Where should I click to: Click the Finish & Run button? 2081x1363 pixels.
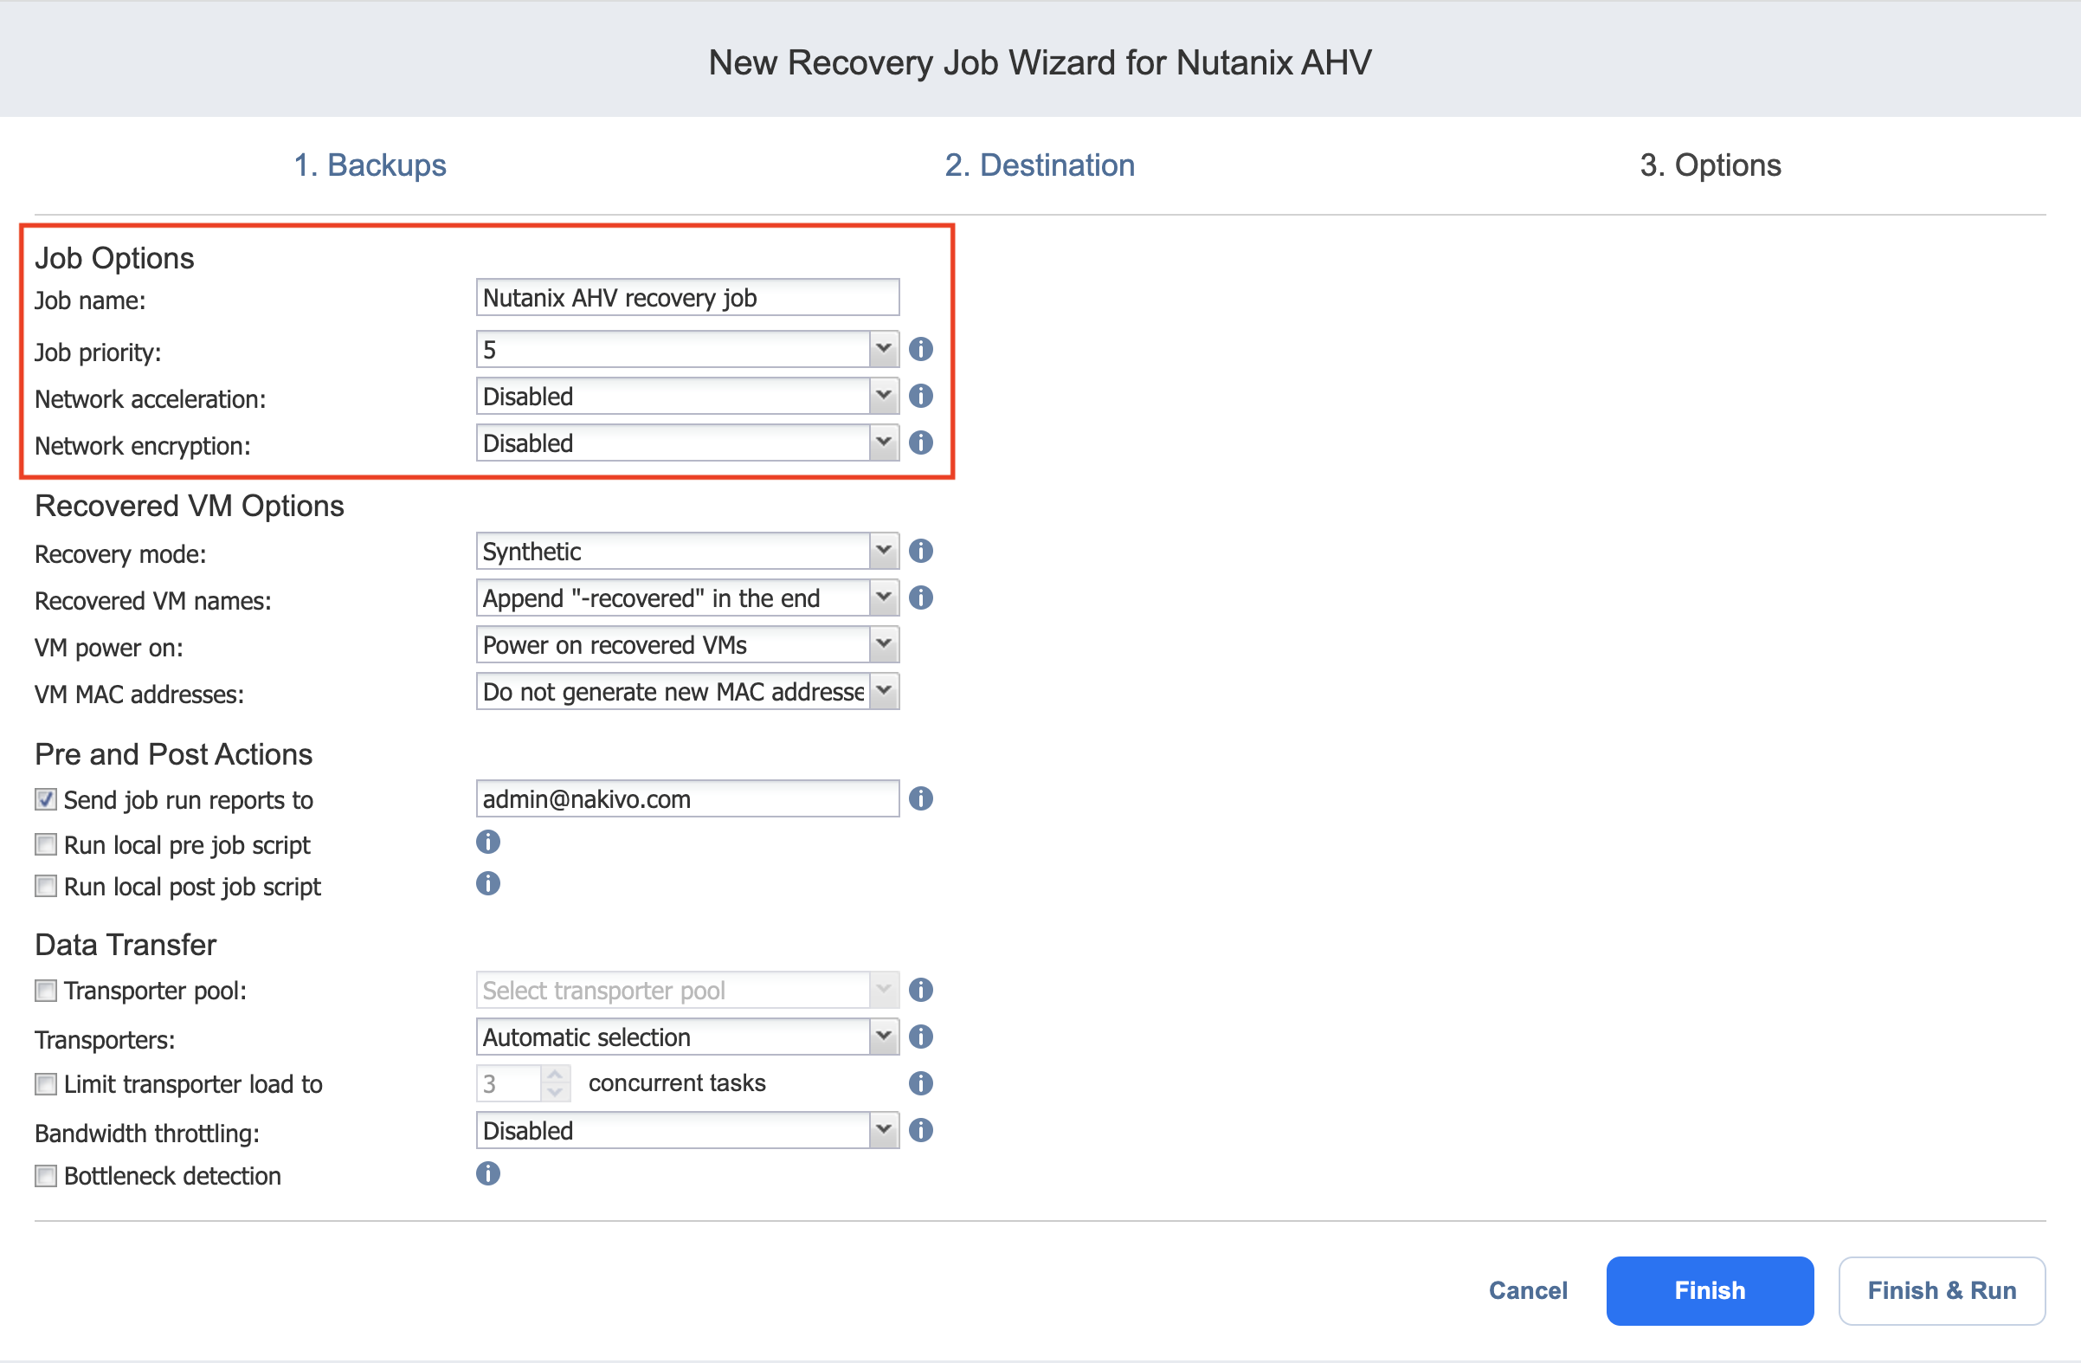point(1941,1290)
